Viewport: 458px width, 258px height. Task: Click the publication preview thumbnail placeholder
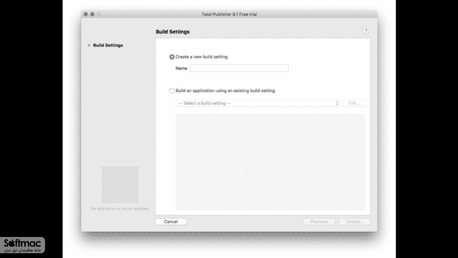pos(120,185)
